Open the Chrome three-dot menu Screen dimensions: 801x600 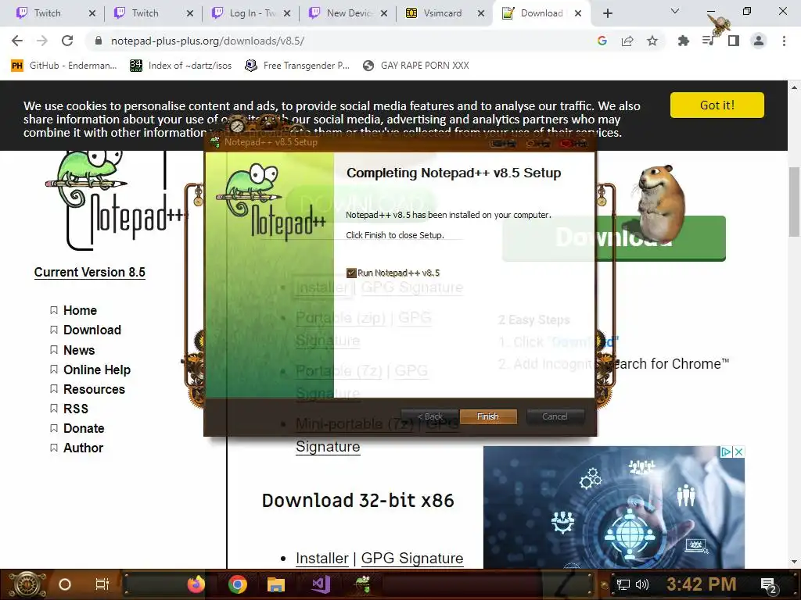pos(784,41)
